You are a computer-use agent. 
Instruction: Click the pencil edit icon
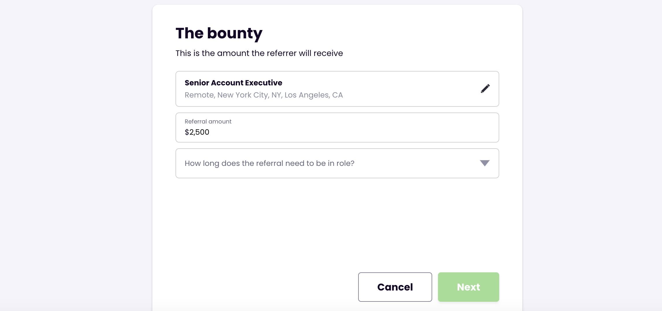pyautogui.click(x=485, y=89)
